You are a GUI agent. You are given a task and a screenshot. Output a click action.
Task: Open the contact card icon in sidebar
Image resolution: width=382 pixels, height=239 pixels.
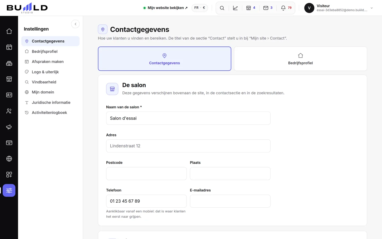9,95
